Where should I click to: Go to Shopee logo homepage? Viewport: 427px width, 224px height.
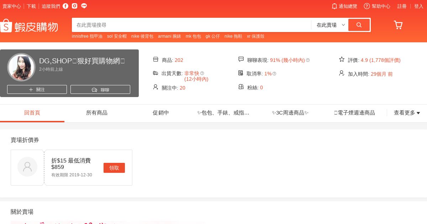pyautogui.click(x=29, y=26)
